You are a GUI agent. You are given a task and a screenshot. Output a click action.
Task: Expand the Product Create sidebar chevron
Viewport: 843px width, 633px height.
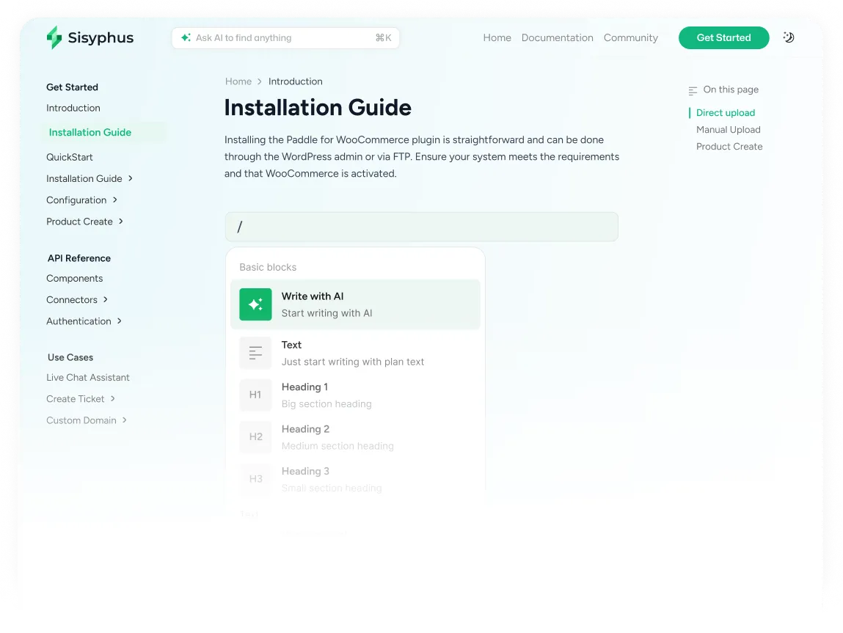click(121, 222)
